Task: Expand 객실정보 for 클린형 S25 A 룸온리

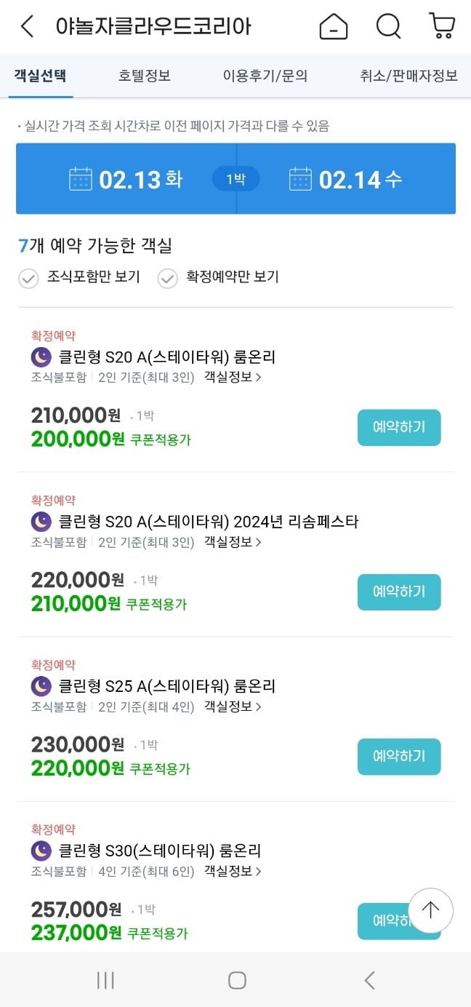Action: [233, 707]
